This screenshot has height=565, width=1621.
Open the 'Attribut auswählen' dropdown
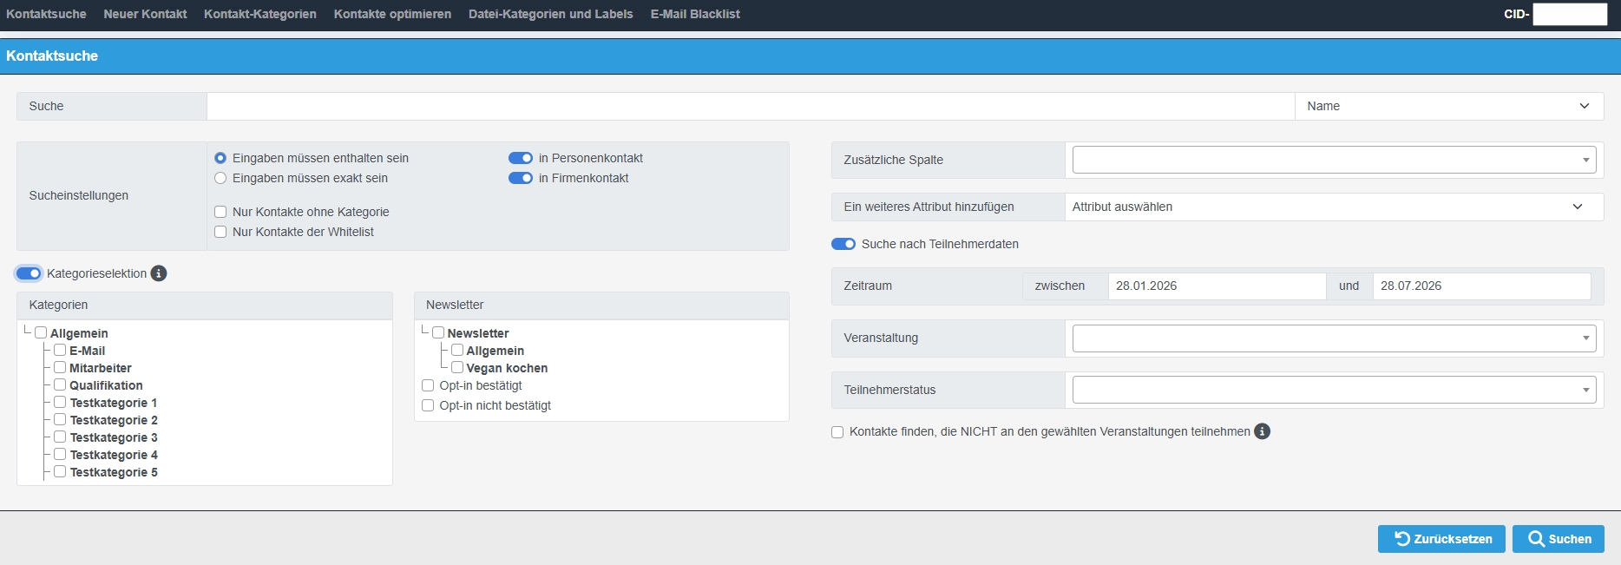tap(1334, 207)
